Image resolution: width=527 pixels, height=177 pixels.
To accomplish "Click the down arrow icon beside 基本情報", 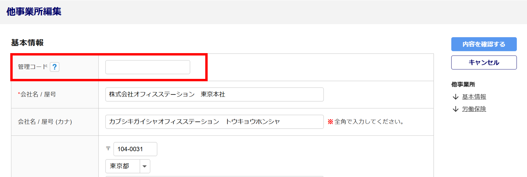I will coord(456,97).
